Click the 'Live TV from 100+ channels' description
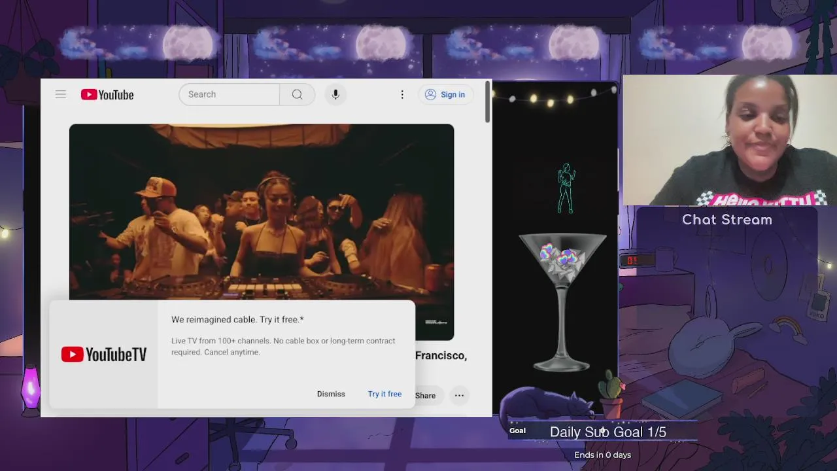This screenshot has height=471, width=837. tap(283, 346)
